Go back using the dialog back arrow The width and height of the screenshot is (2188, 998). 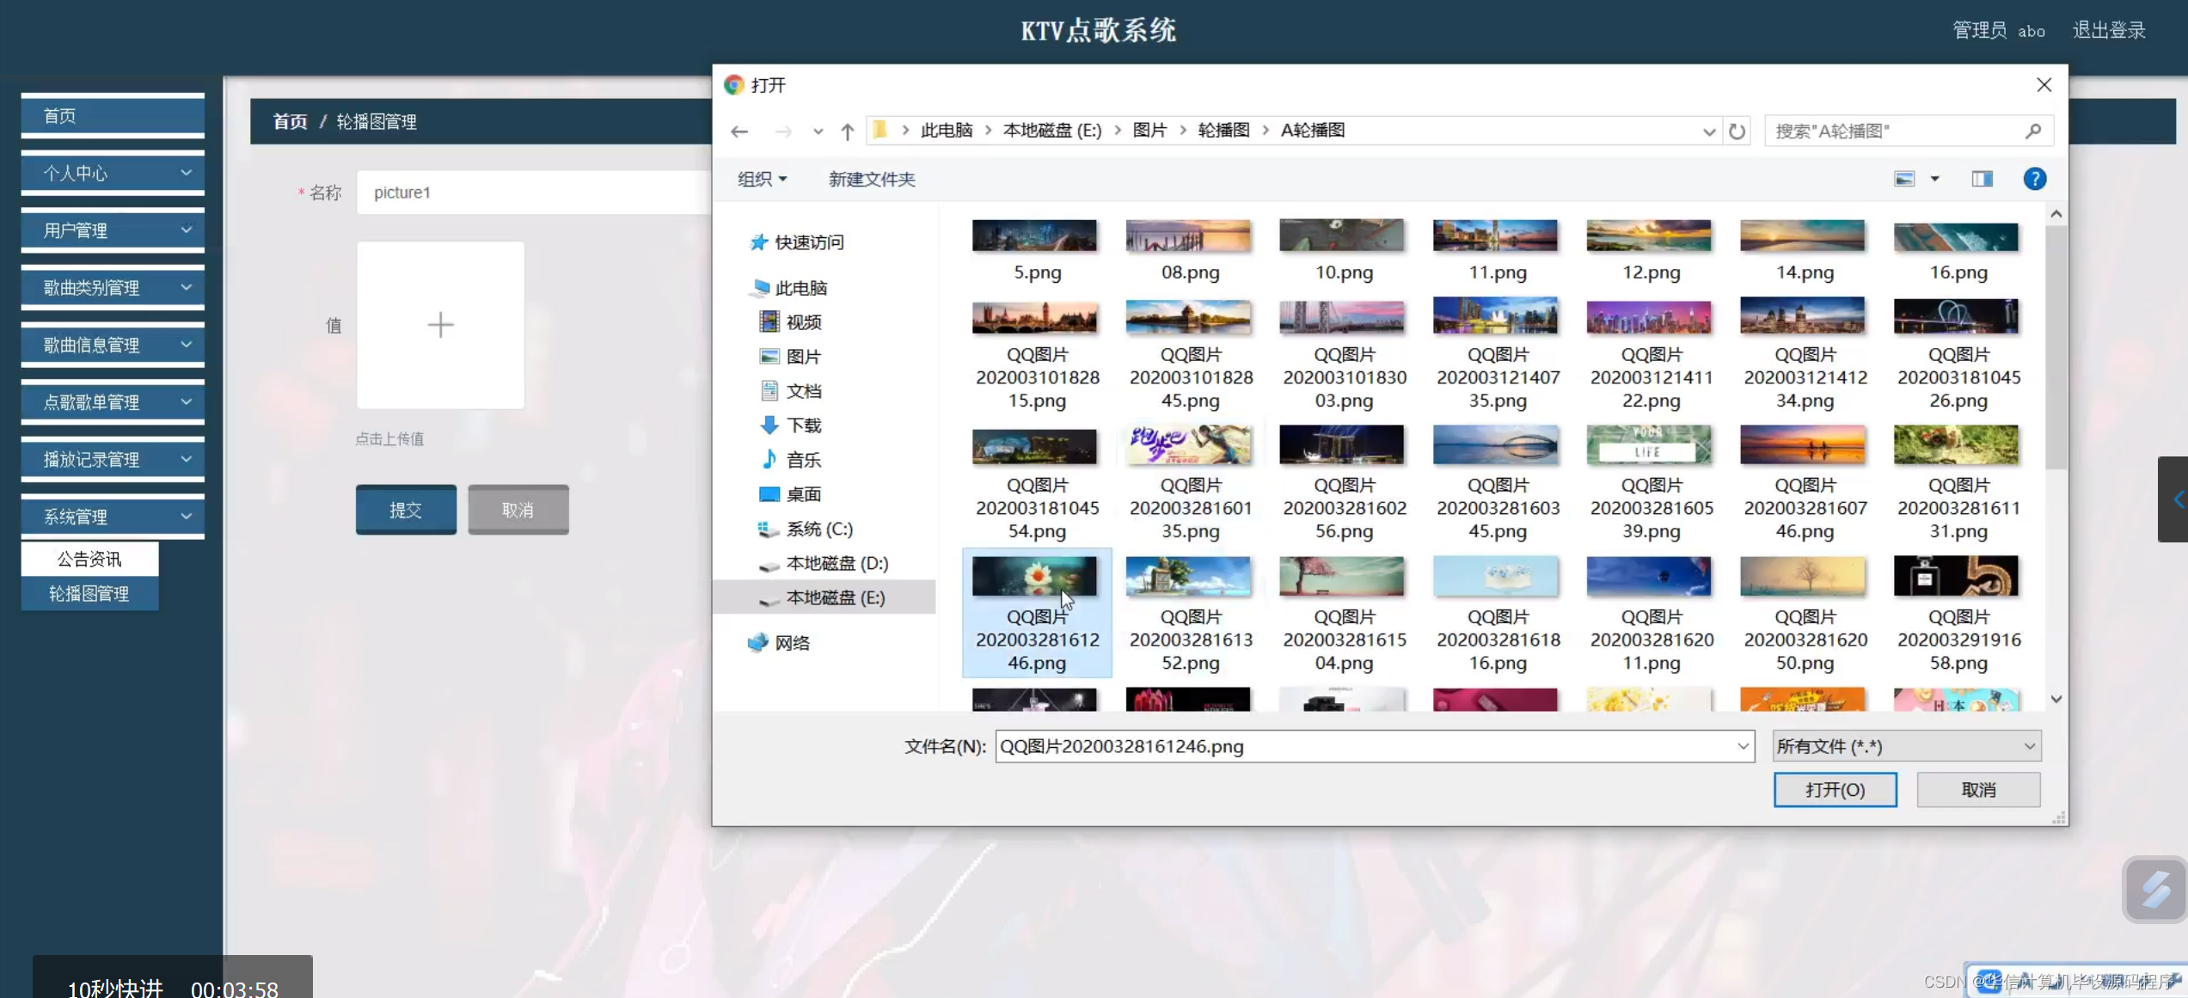739,130
